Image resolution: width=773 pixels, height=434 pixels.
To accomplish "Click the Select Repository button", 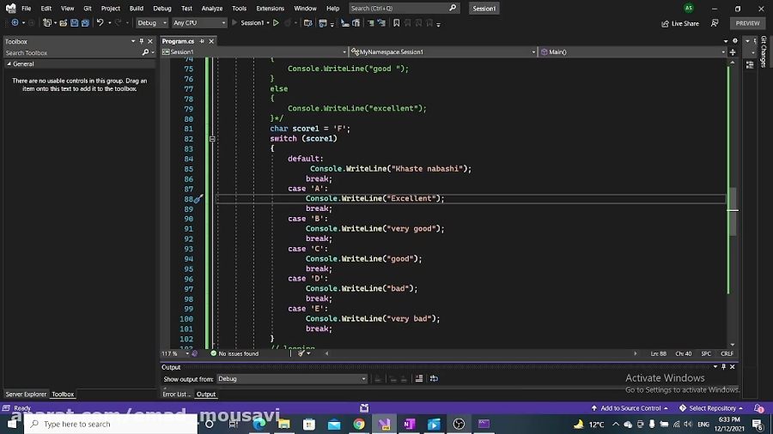I will pos(711,408).
